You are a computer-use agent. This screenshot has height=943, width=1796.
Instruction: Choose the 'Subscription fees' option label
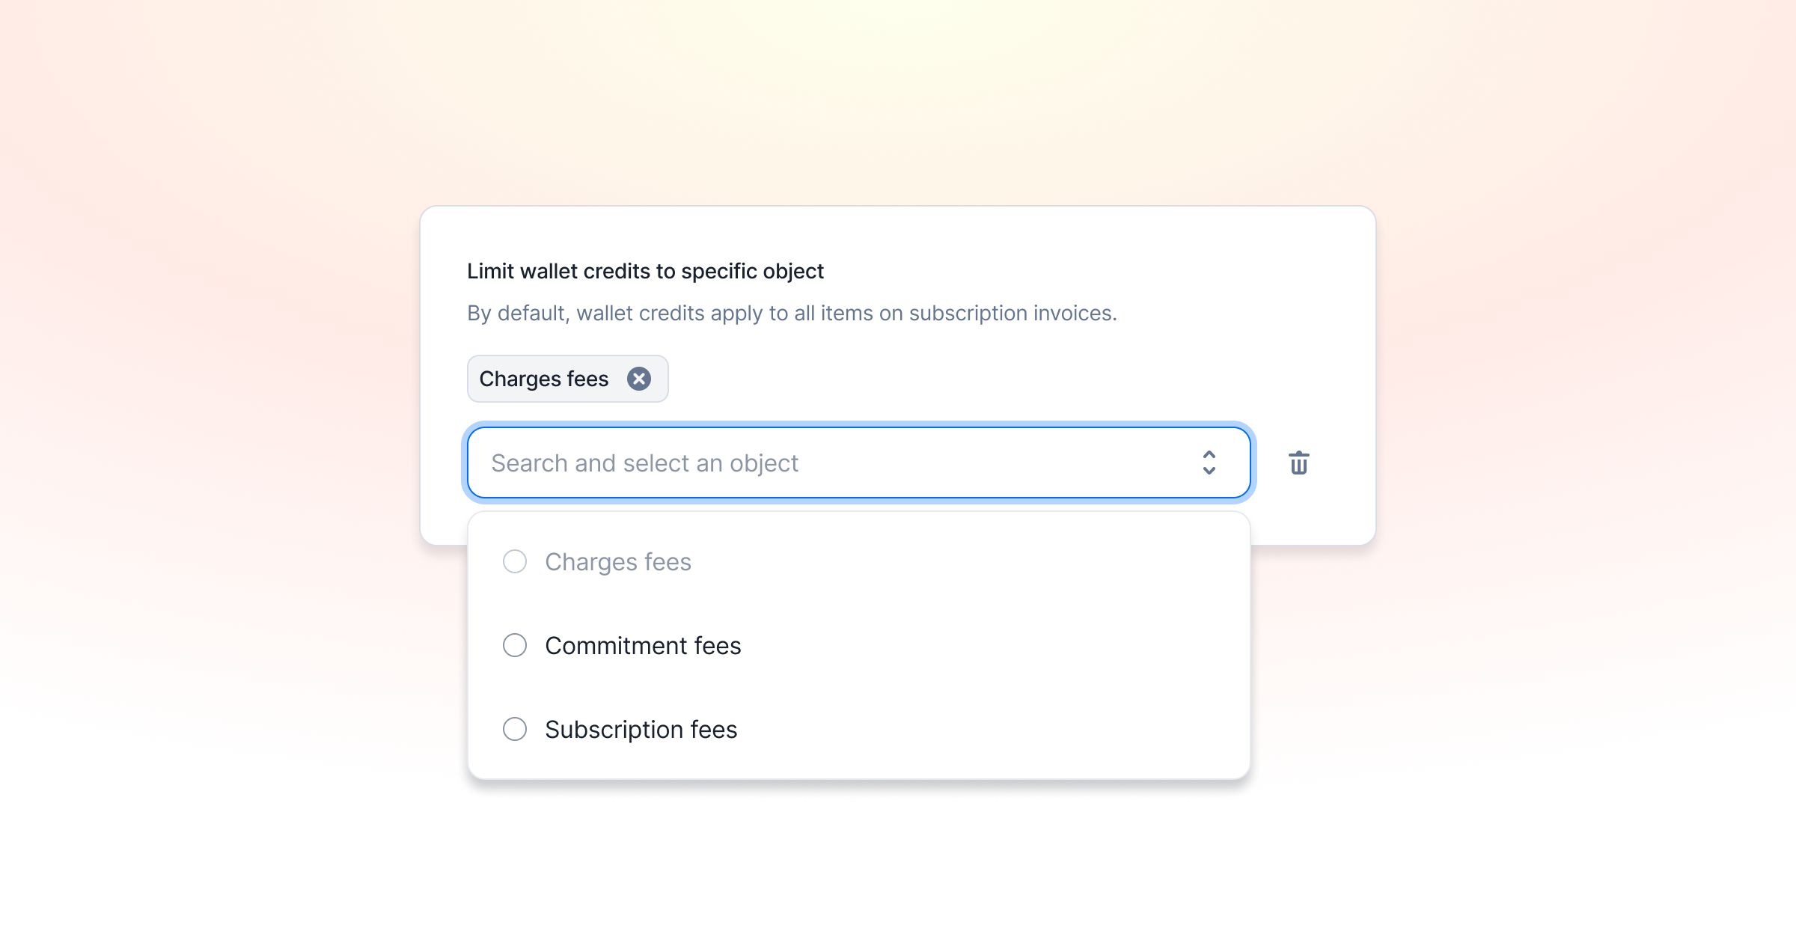click(x=641, y=729)
